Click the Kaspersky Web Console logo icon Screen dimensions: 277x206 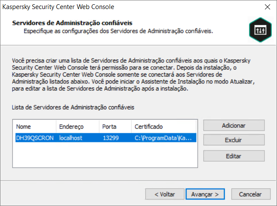[x=258, y=29]
